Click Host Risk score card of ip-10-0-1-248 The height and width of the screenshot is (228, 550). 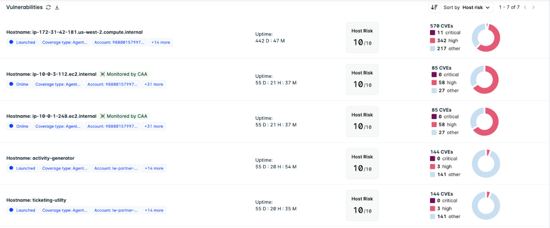point(362,121)
